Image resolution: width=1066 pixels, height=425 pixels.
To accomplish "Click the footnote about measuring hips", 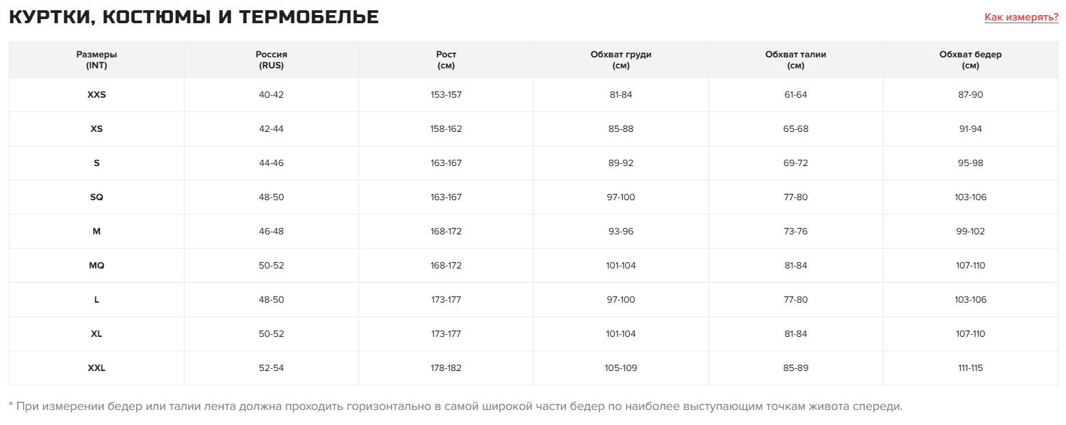I will coord(455,407).
